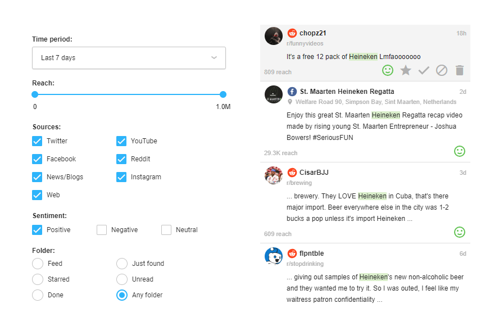Uncheck the Instagram source checkbox

tap(121, 177)
